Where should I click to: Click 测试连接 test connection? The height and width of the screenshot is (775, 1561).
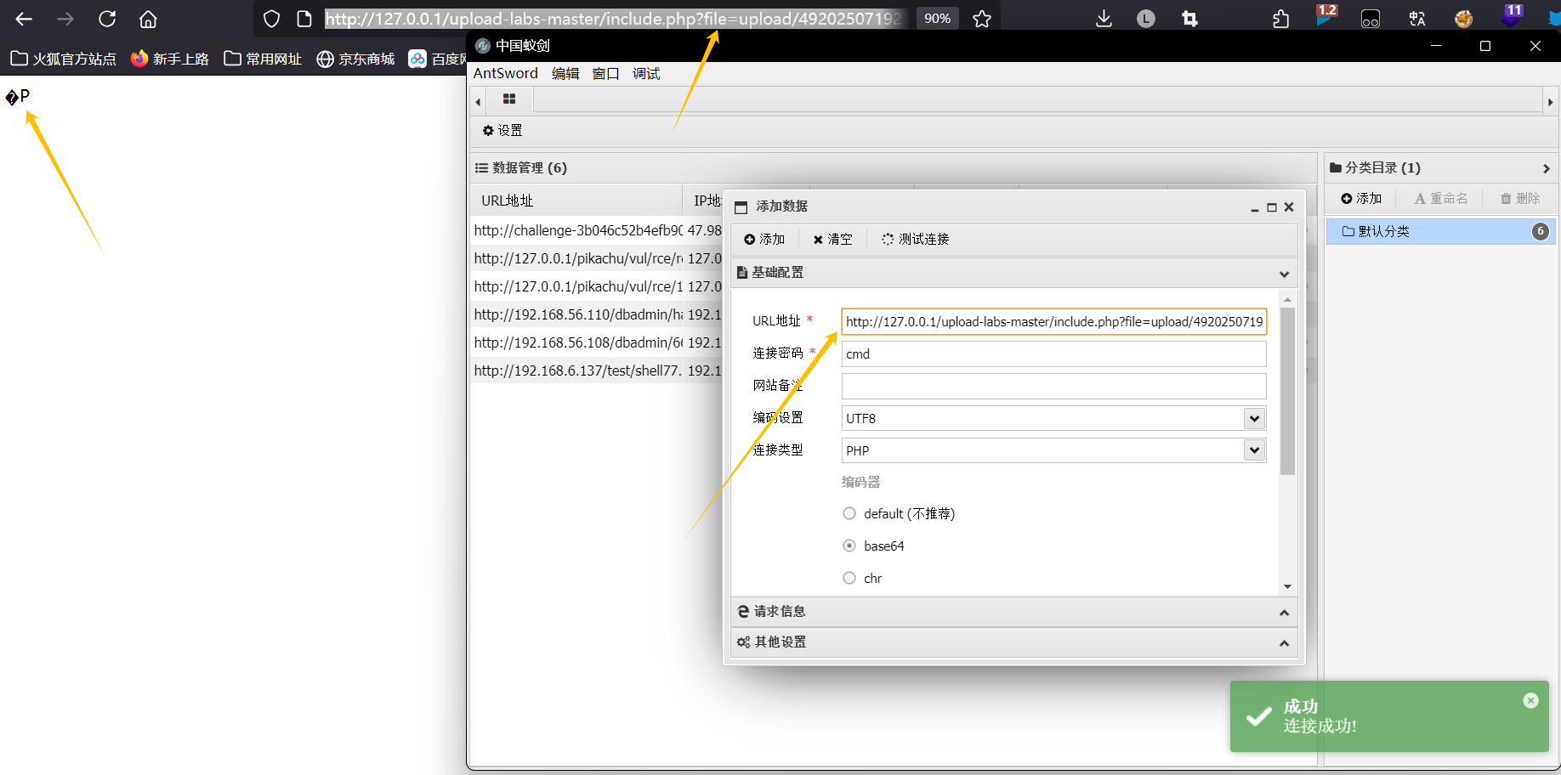[x=916, y=240]
